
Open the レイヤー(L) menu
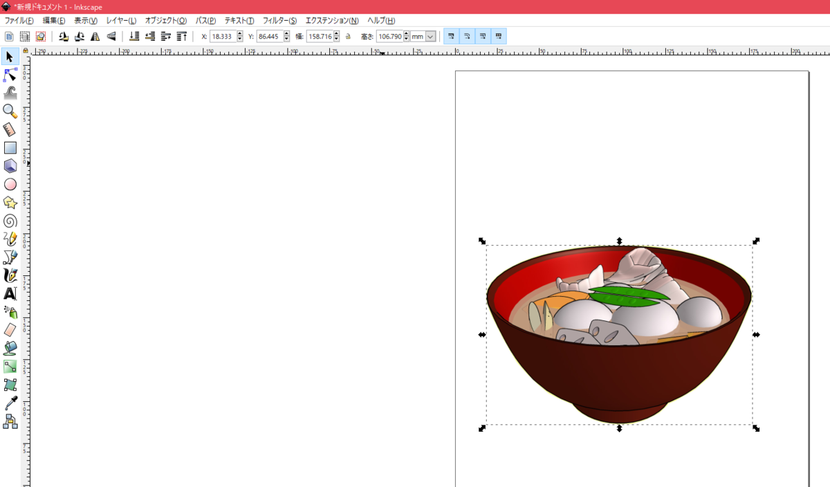point(121,21)
